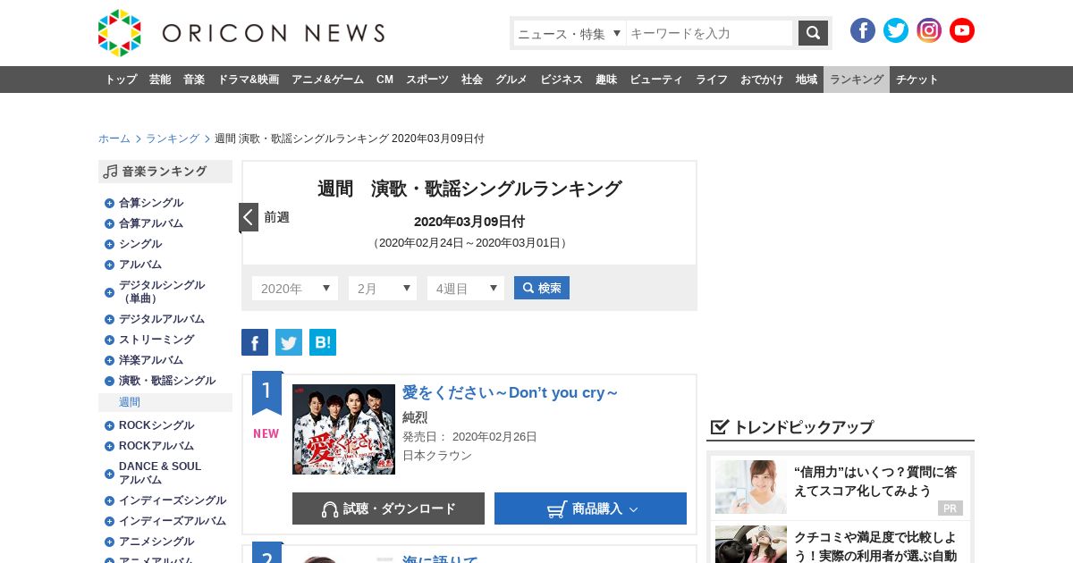
Task: Open ストリーミング ranking in sidebar
Action: coord(156,340)
